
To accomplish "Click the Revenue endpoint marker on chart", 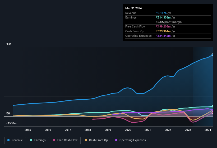I will [x=213, y=55].
